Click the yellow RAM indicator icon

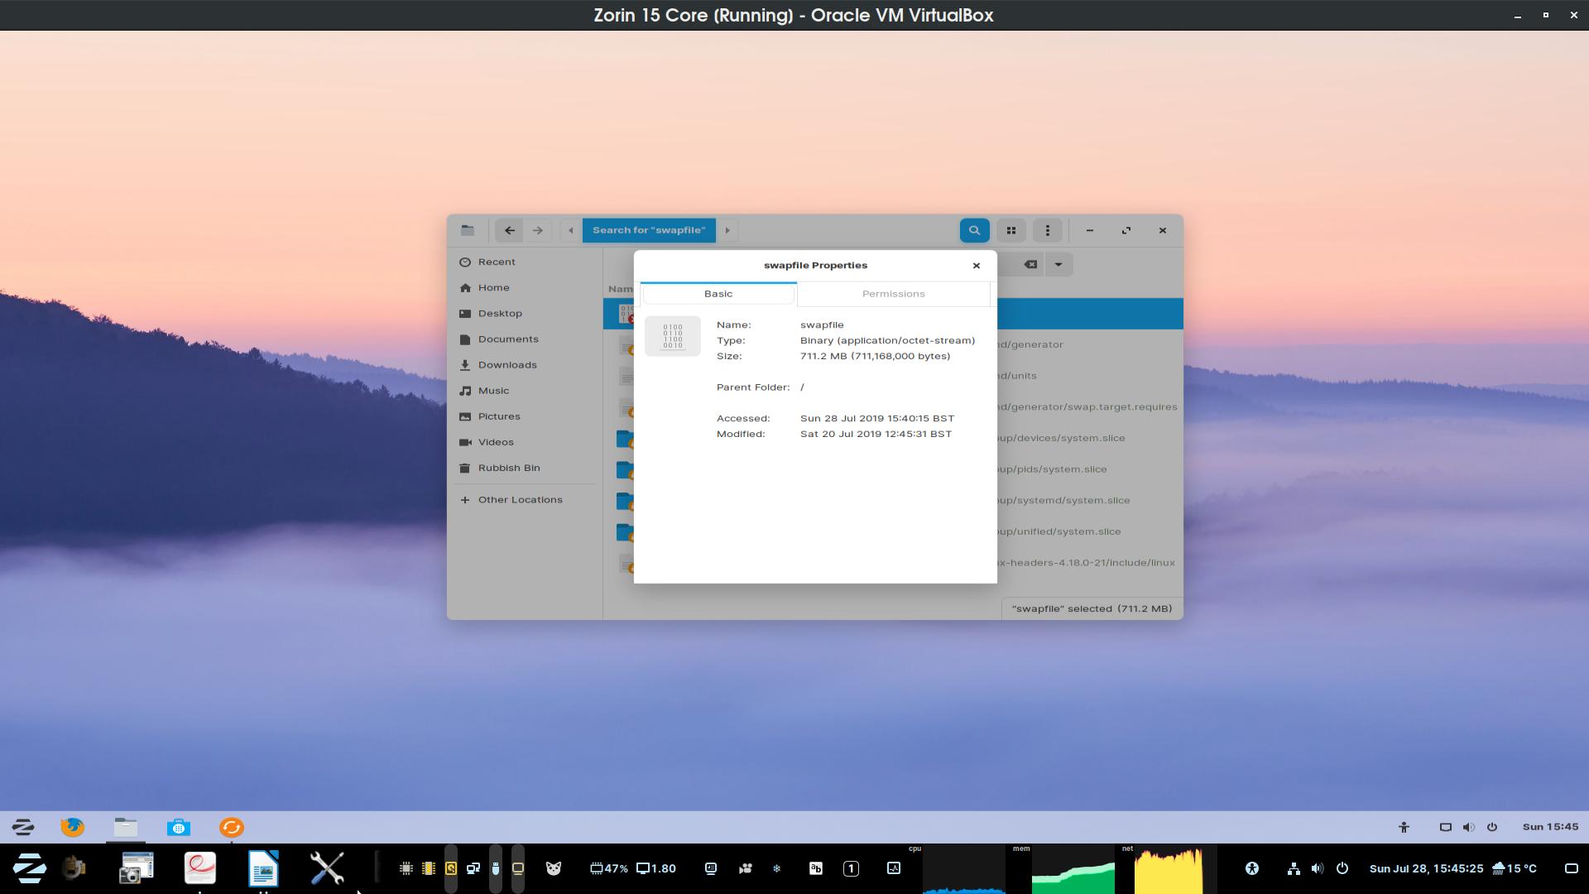pyautogui.click(x=428, y=868)
